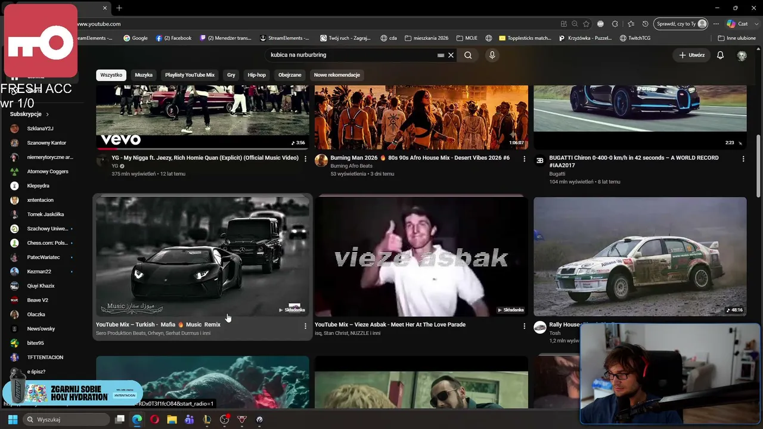Select the Obejrzane filter chip
Viewport: 763px width, 429px height.
(290, 75)
